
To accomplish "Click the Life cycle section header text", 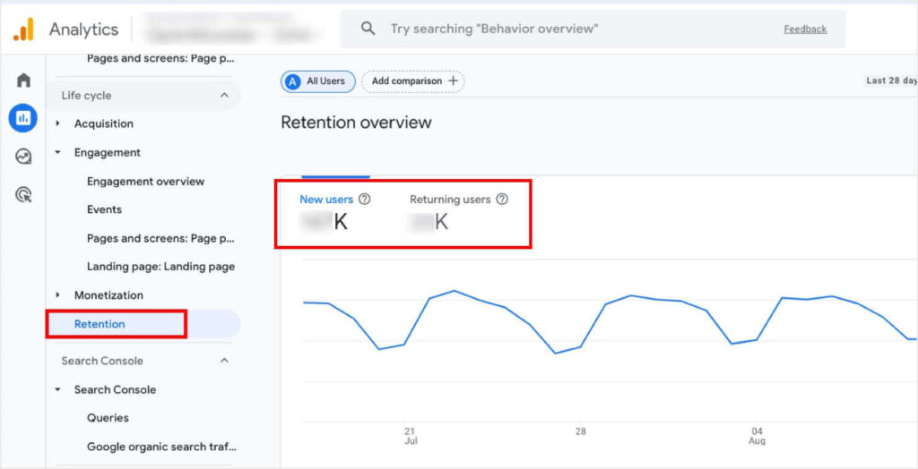I will click(86, 95).
